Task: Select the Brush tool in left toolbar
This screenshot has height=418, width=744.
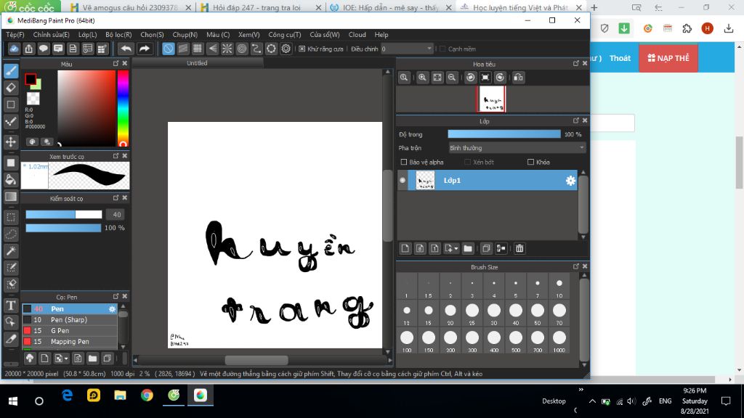Action: click(x=11, y=70)
